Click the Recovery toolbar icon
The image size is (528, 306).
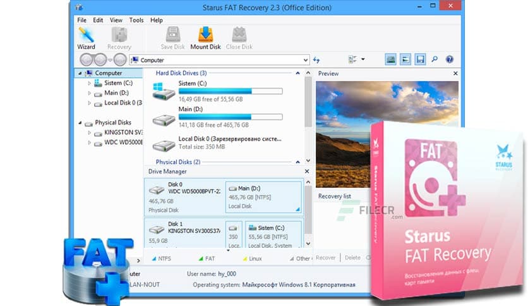pyautogui.click(x=119, y=39)
